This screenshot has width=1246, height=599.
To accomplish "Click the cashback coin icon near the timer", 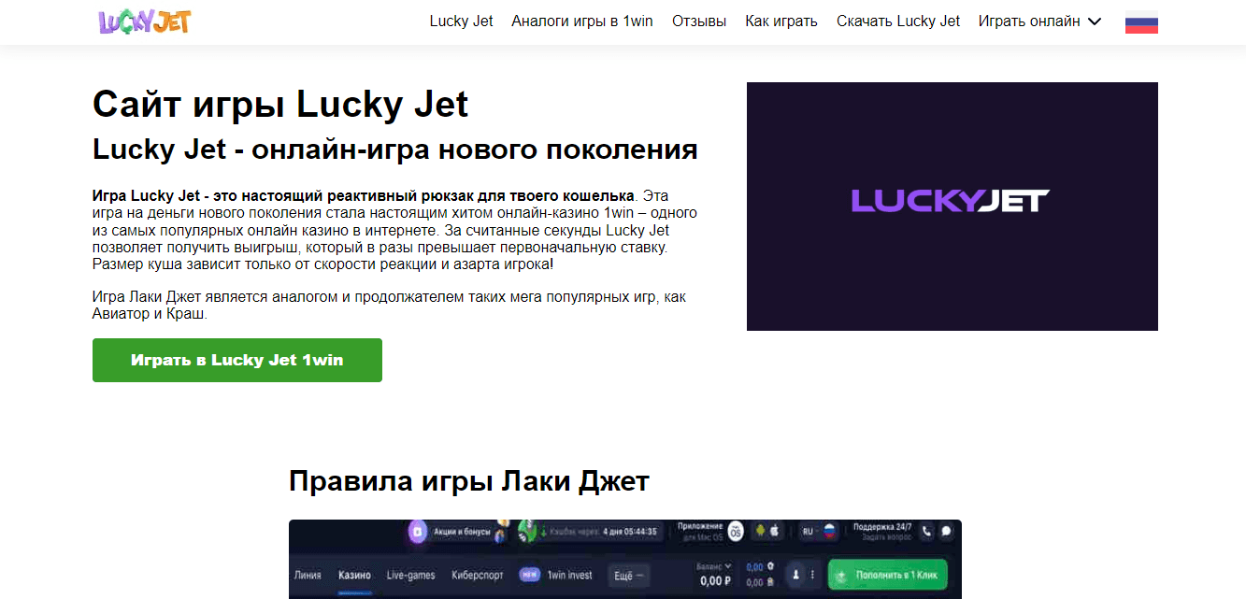I will coord(523,531).
